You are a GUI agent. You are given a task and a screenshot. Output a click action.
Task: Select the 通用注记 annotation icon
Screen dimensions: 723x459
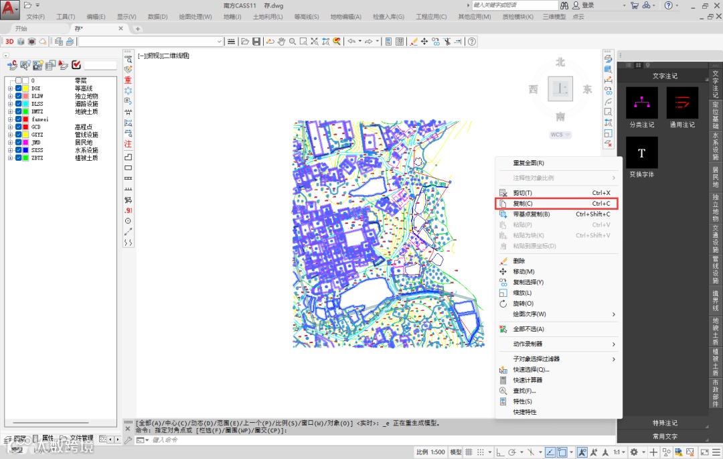[681, 104]
